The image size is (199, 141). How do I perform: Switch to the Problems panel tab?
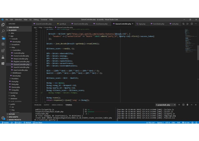[38, 105]
